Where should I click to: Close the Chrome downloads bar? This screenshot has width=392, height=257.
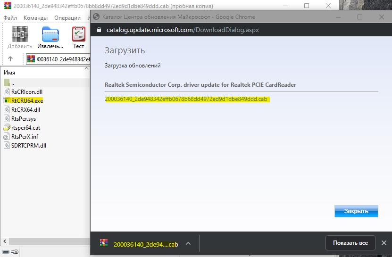(x=384, y=243)
